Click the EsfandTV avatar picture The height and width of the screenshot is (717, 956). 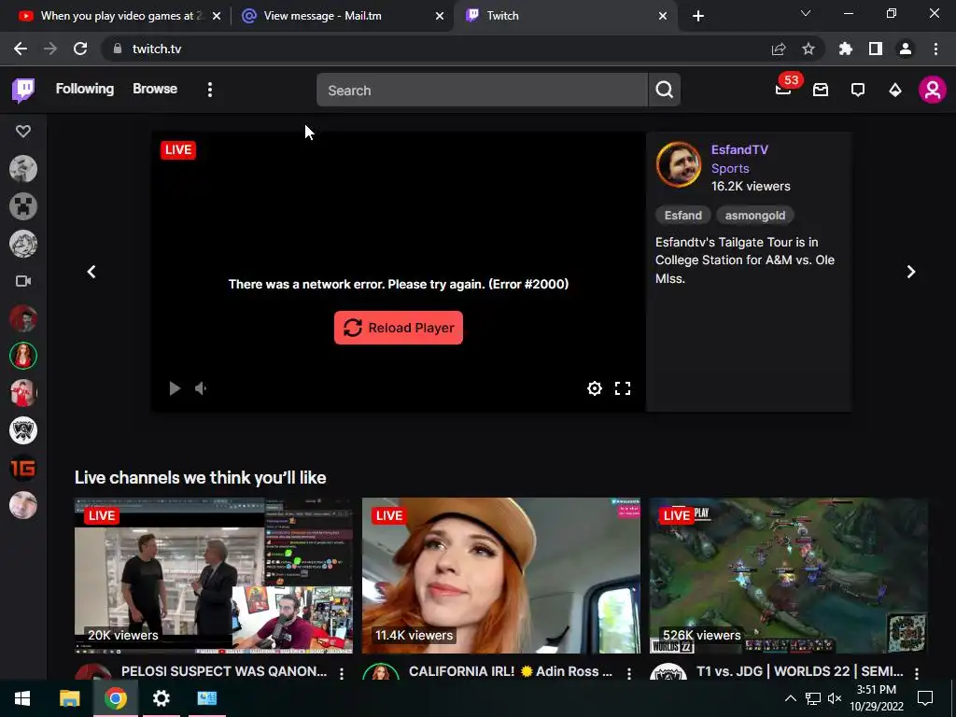tap(679, 164)
